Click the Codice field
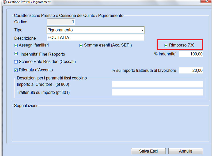212x156 pixels. [x=61, y=22]
